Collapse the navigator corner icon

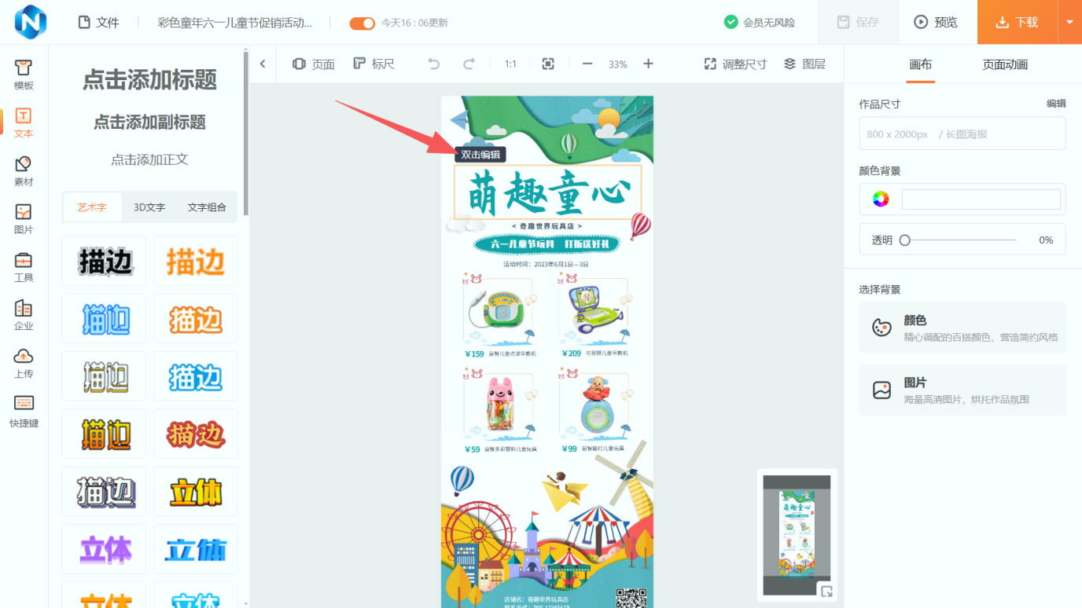(x=826, y=591)
